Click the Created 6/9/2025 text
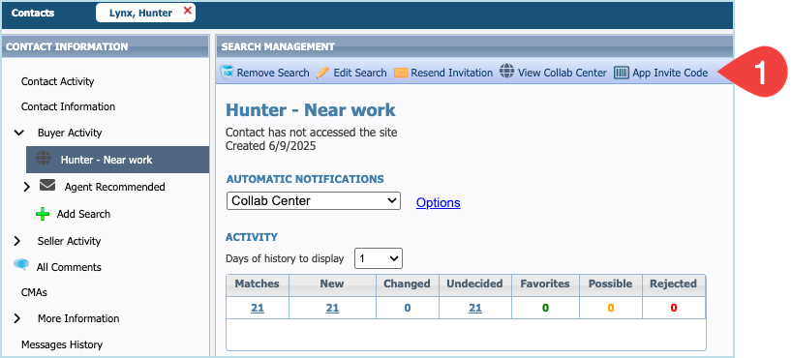The image size is (792, 358). coord(271,146)
